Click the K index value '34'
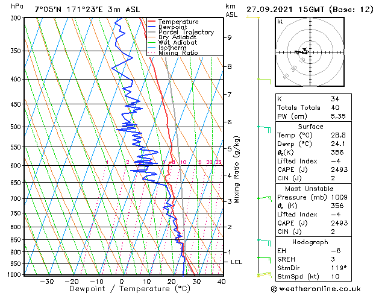The image size is (379, 293). pos(335,99)
